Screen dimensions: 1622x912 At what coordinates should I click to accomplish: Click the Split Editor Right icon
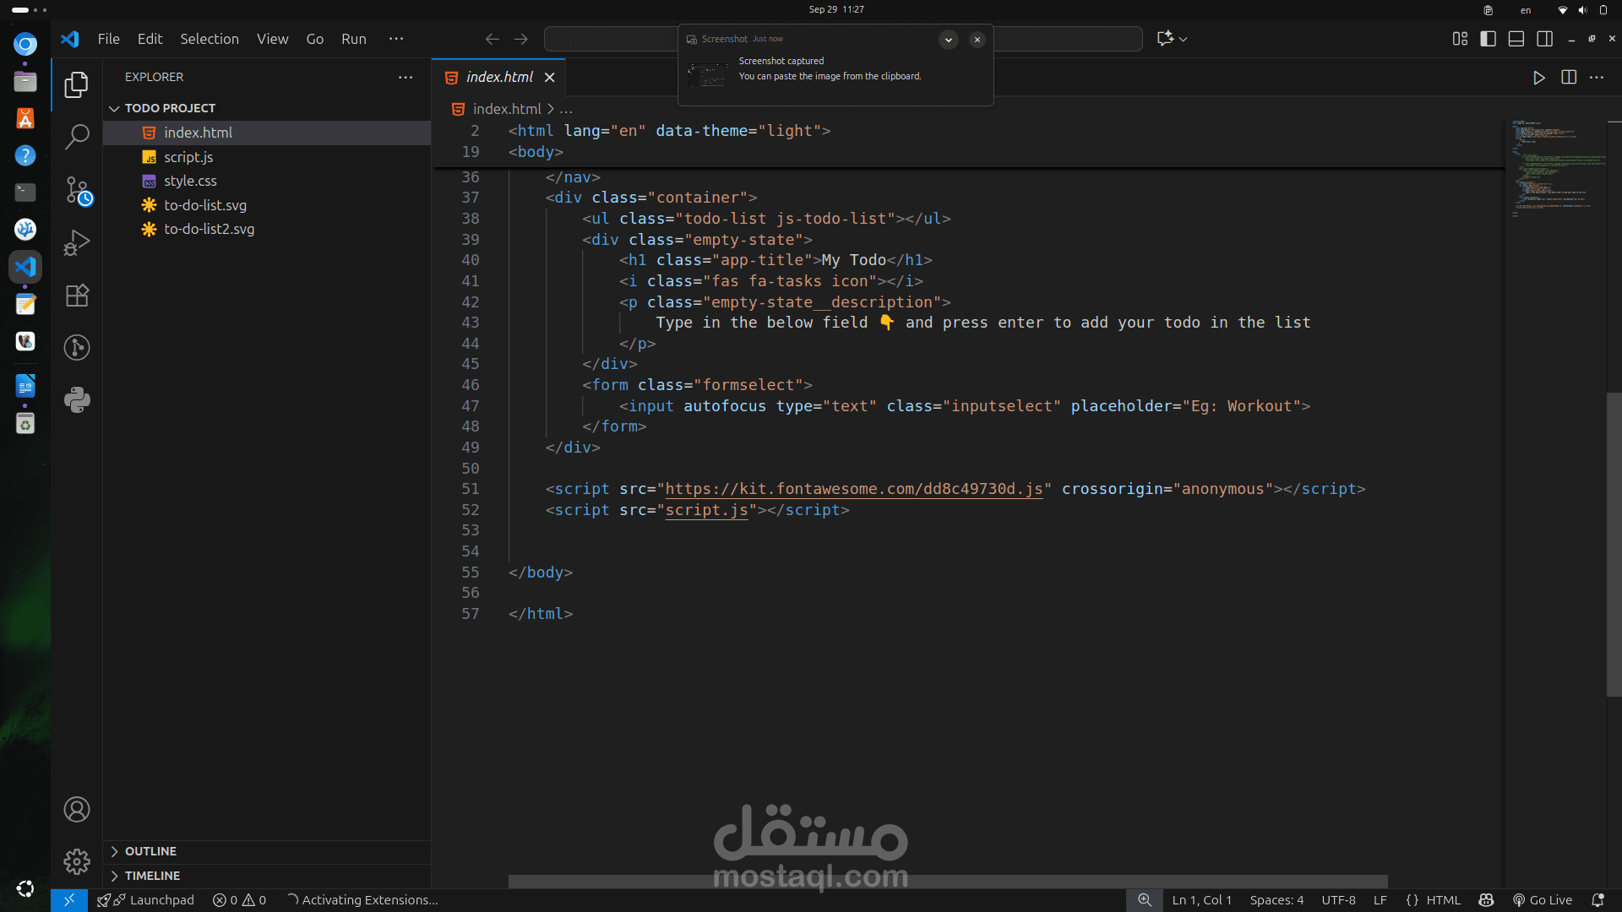pyautogui.click(x=1569, y=77)
